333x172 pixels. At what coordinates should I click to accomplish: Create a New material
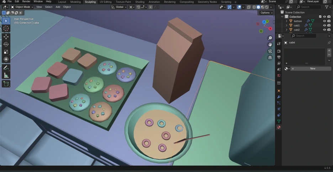click(x=311, y=69)
